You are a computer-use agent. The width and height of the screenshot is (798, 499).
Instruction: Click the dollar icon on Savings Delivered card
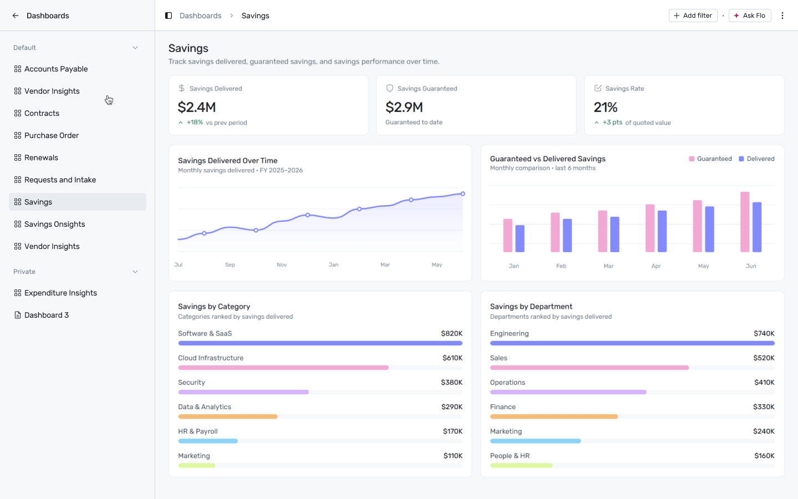[182, 88]
